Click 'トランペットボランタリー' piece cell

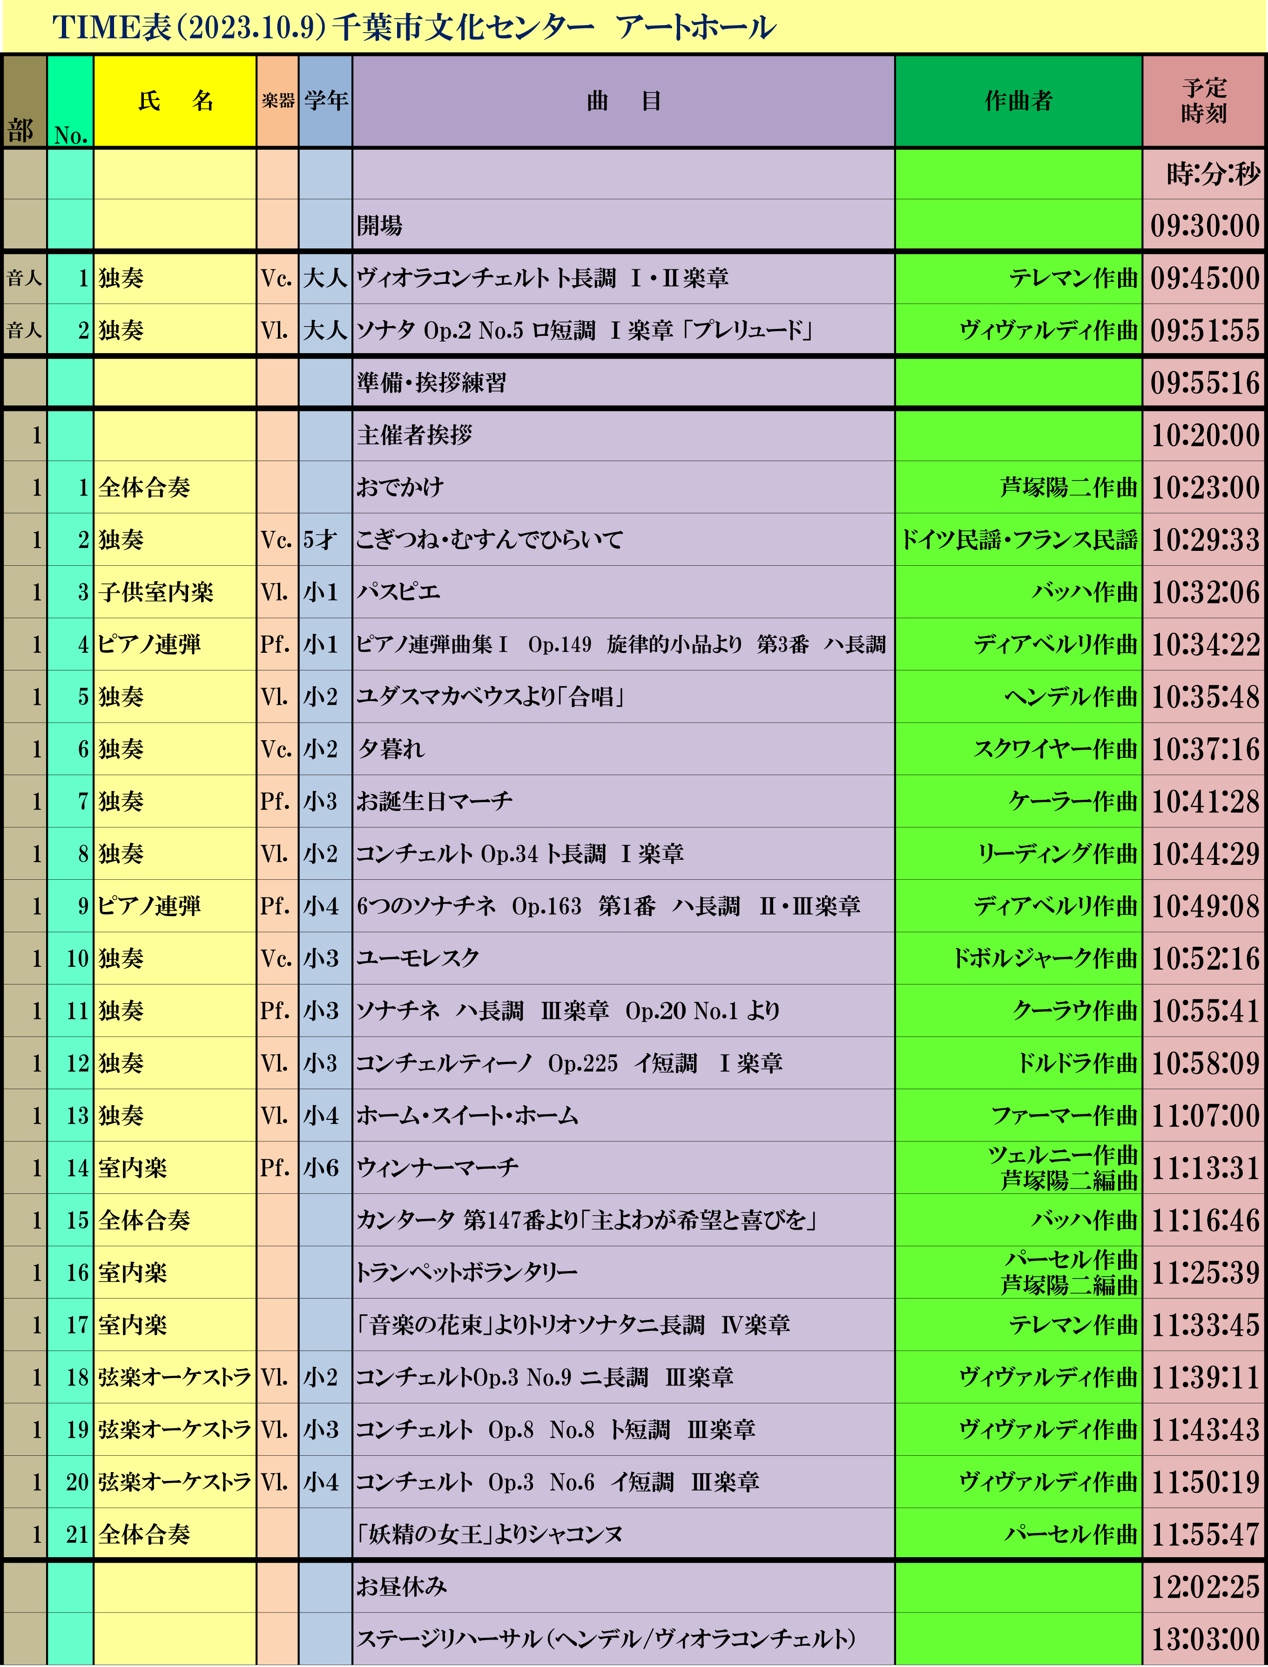(x=623, y=1272)
